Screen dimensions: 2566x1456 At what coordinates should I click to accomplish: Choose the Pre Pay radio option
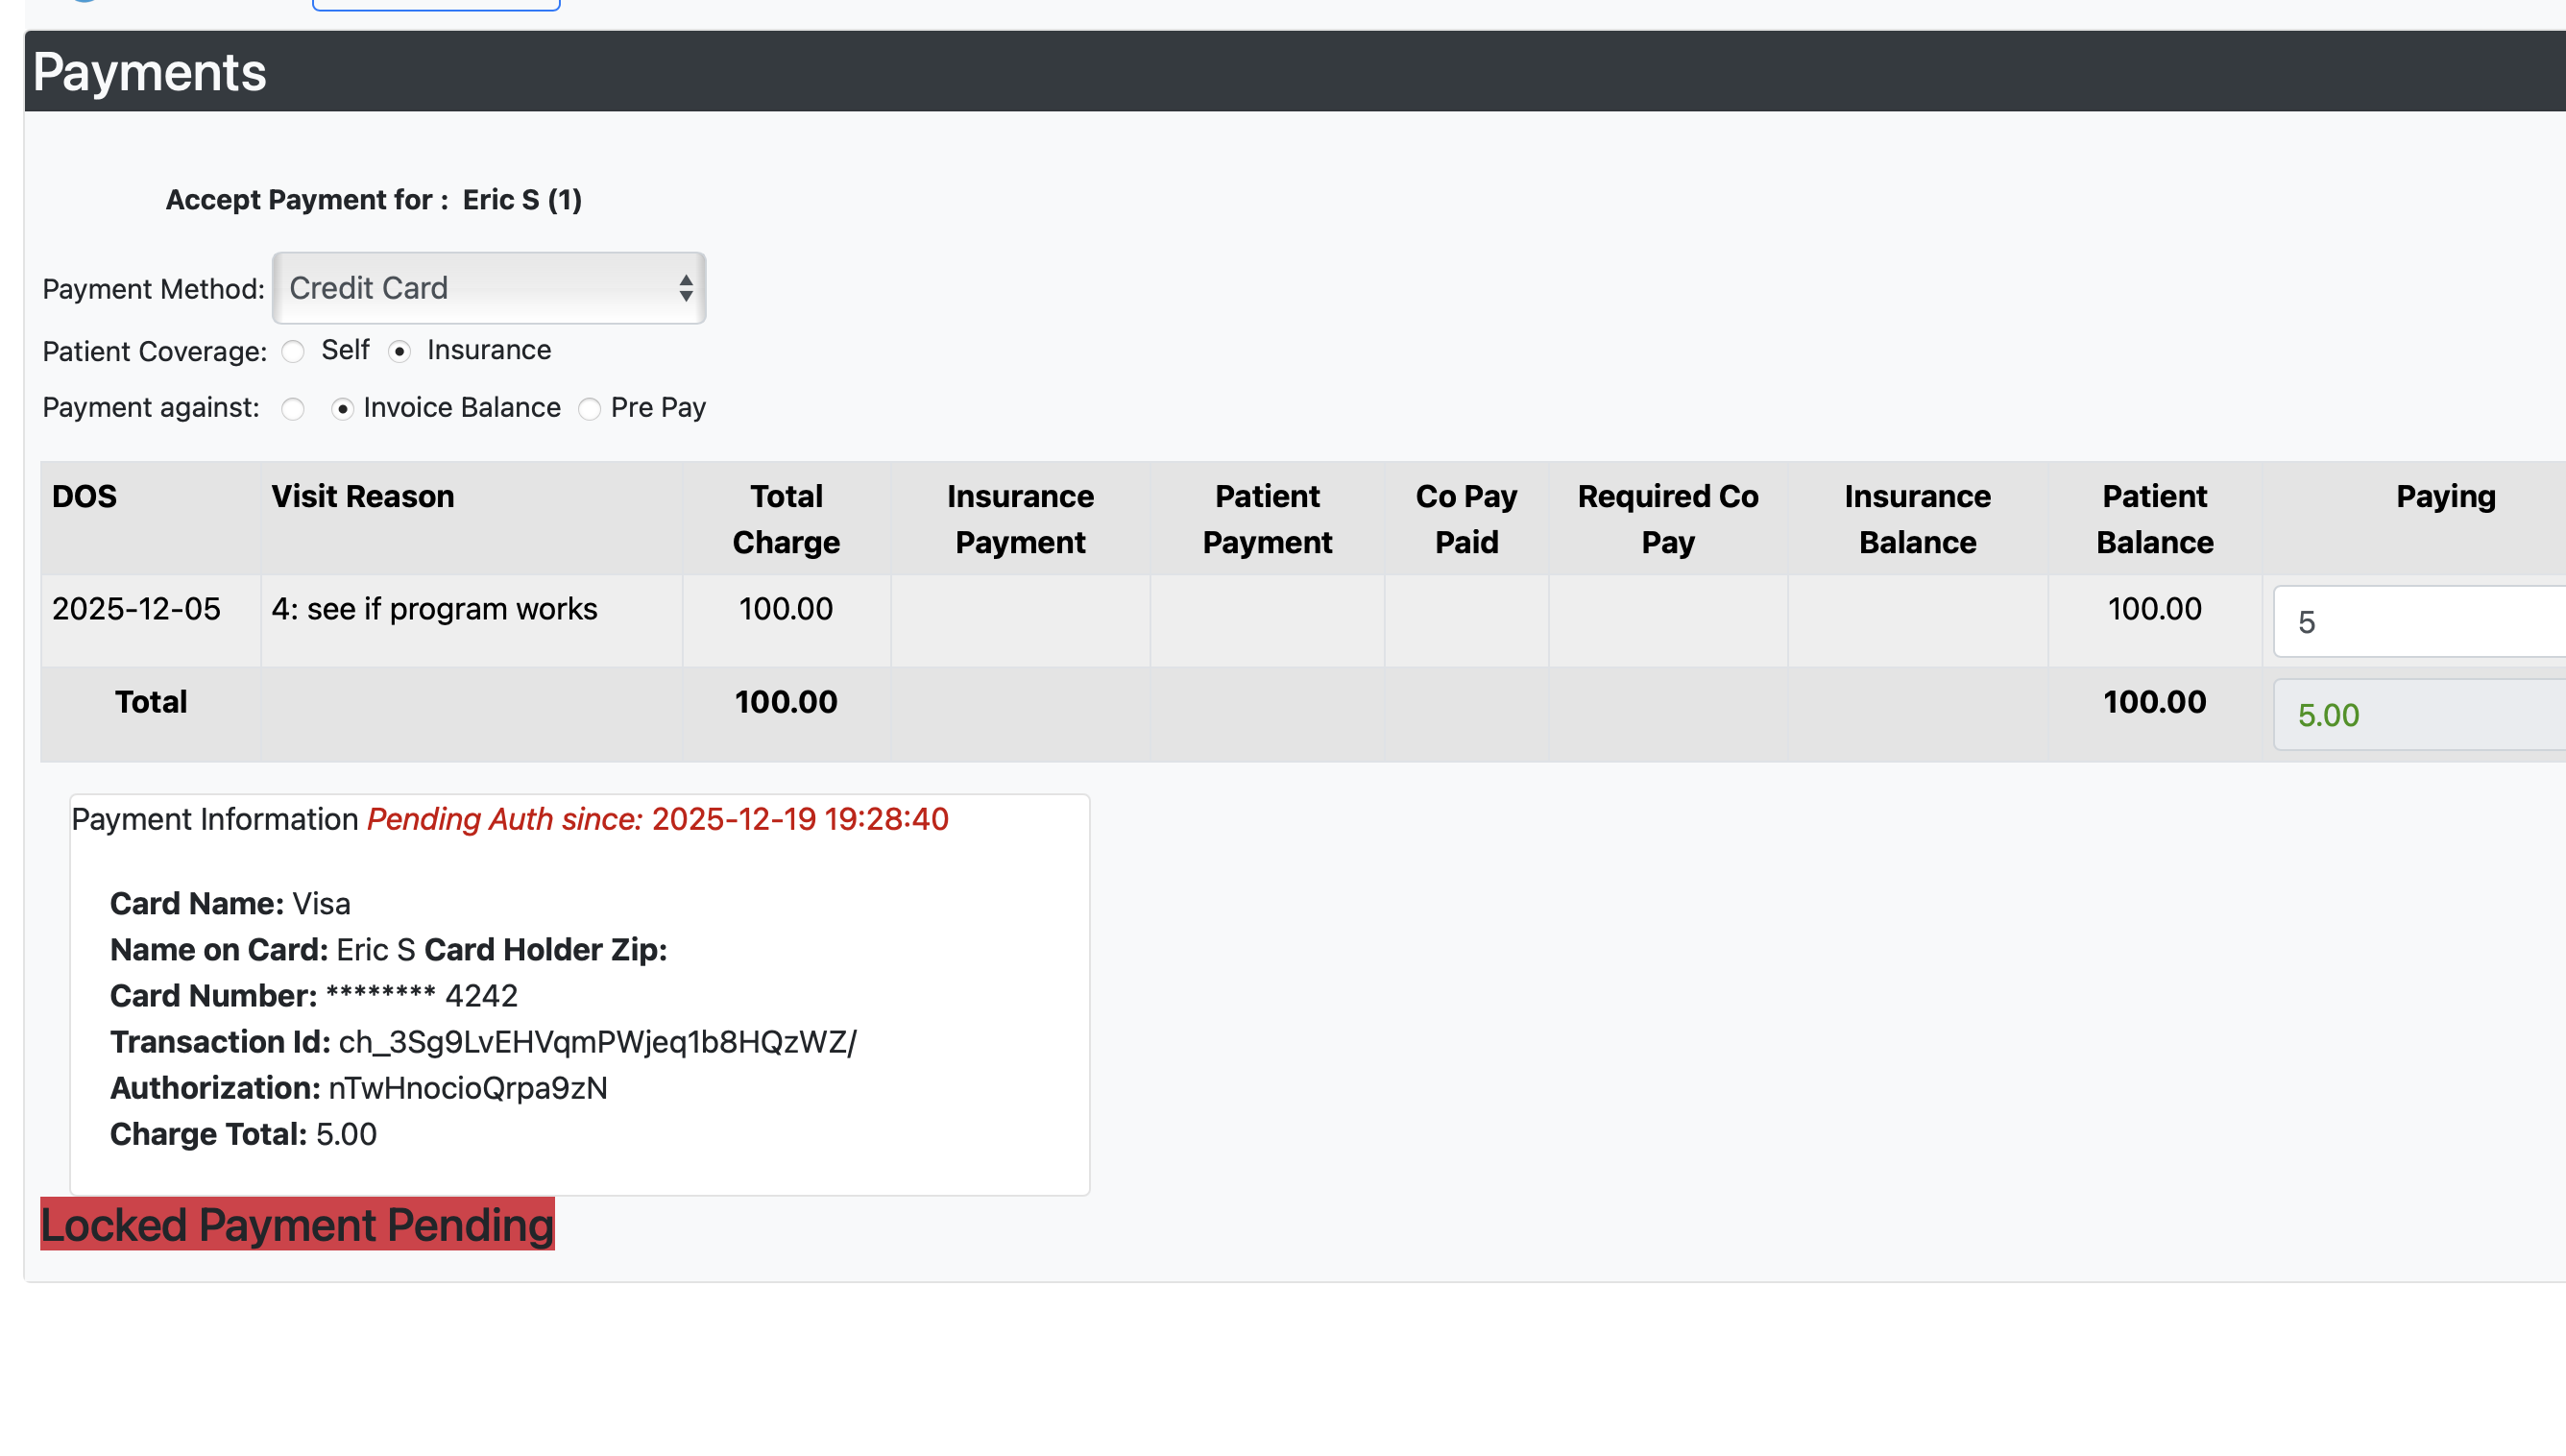[590, 409]
